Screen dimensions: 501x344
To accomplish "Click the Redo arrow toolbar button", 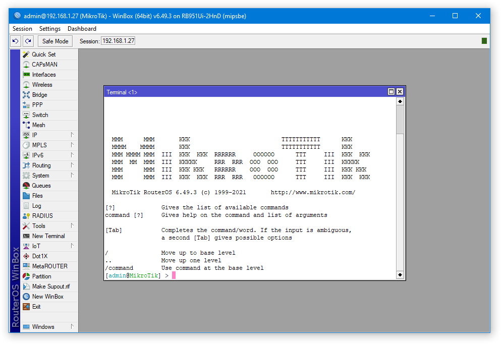I will (x=28, y=41).
